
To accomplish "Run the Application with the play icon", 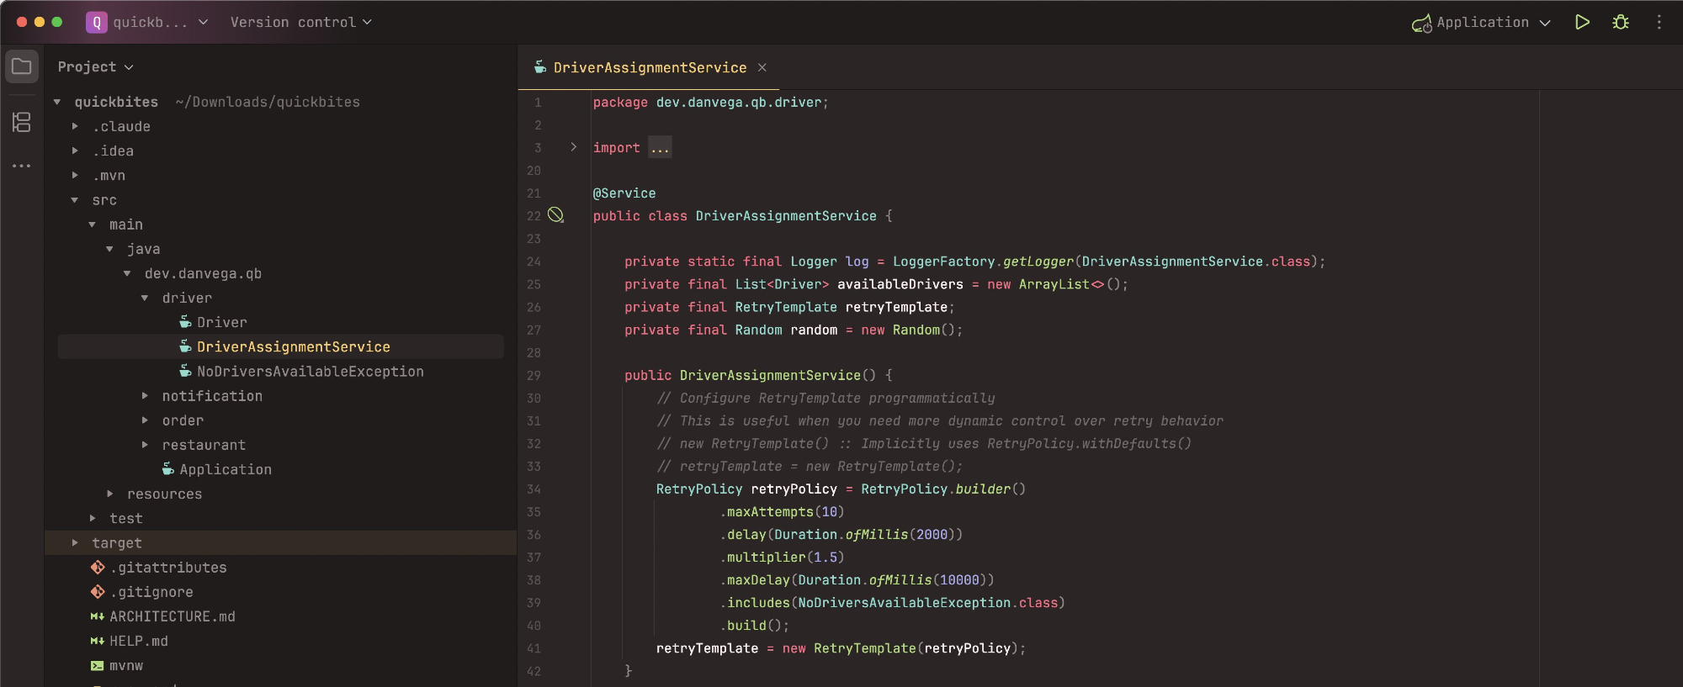I will pyautogui.click(x=1582, y=23).
